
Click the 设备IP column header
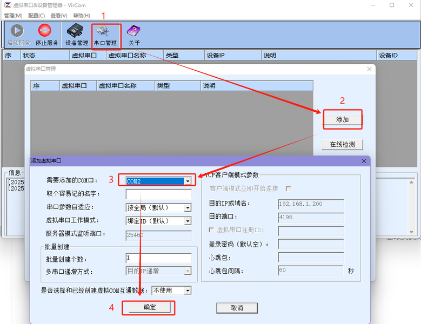[232, 55]
